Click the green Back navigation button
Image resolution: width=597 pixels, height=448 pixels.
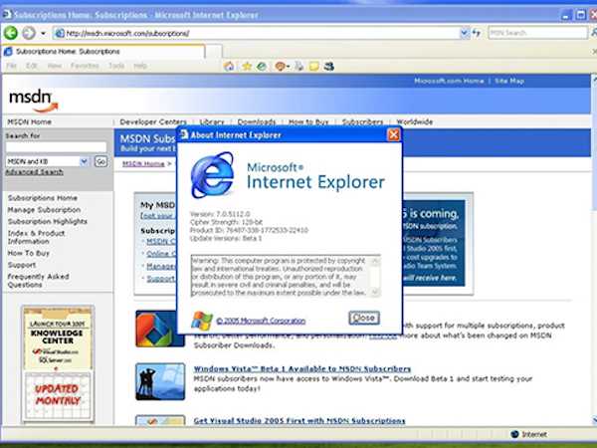coord(11,33)
